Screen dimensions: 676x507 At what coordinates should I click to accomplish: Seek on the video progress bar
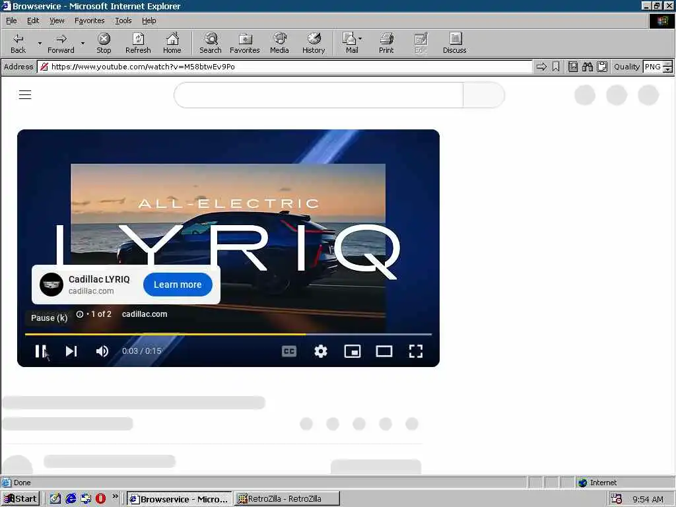(x=228, y=334)
